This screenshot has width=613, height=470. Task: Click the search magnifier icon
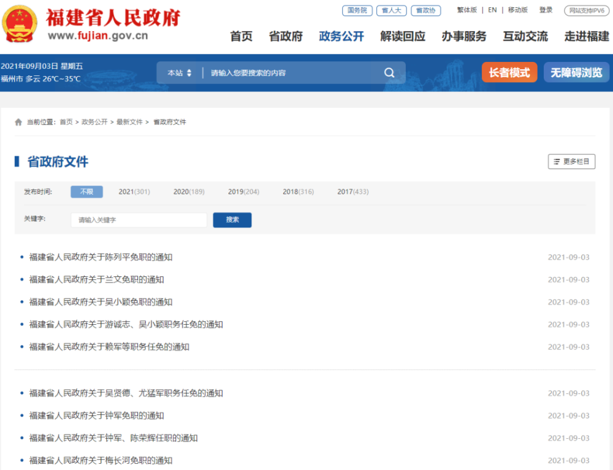coord(389,73)
